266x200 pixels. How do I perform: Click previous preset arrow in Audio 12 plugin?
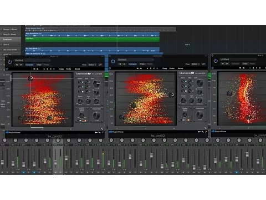point(17,65)
